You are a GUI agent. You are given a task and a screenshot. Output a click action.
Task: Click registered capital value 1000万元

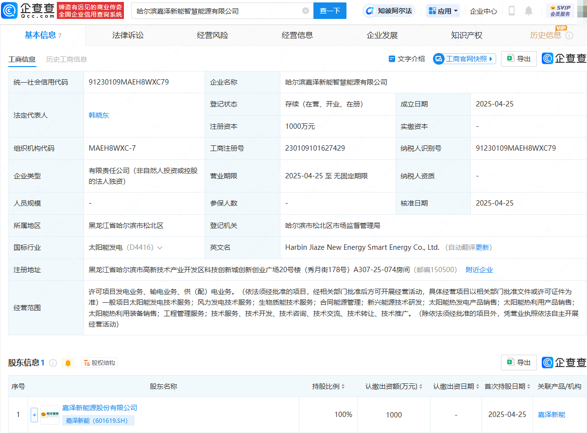(300, 126)
